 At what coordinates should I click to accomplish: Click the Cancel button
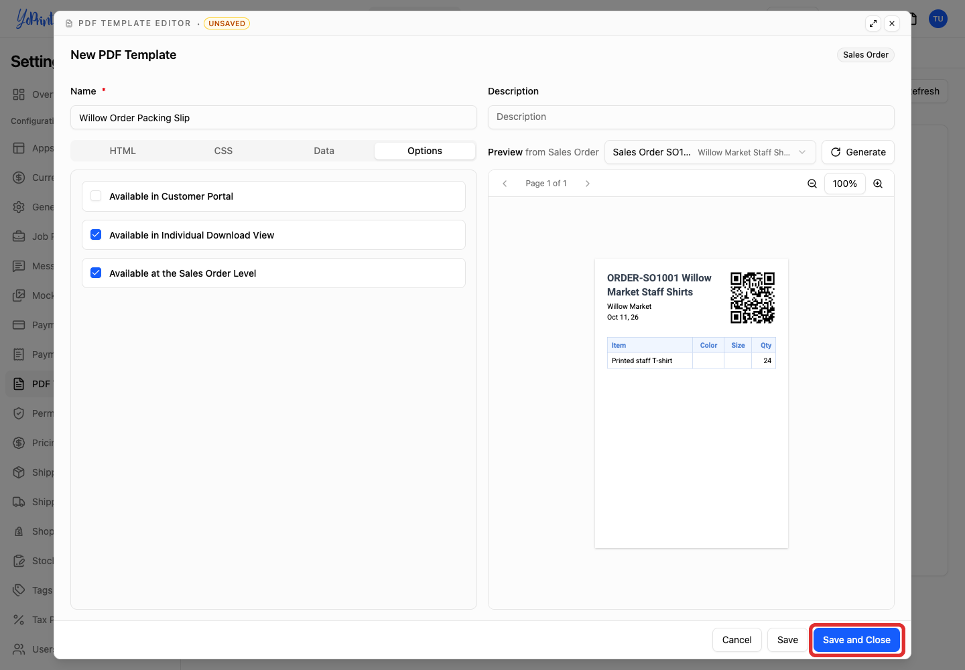click(x=737, y=640)
